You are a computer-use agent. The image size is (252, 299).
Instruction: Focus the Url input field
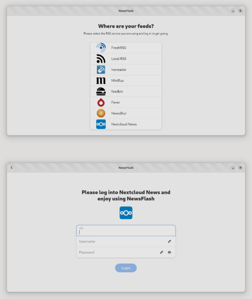click(126, 231)
